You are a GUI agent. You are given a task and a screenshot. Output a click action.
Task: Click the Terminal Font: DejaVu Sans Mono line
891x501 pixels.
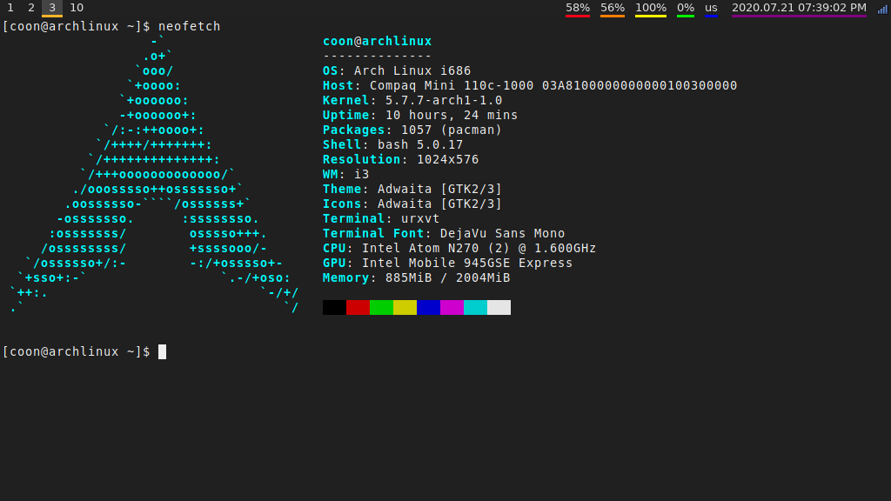click(x=444, y=233)
